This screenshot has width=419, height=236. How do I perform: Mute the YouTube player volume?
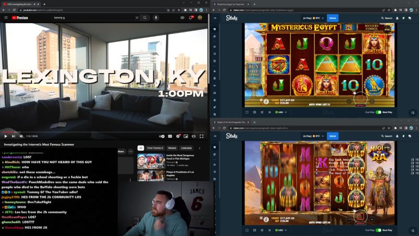click(x=21, y=136)
